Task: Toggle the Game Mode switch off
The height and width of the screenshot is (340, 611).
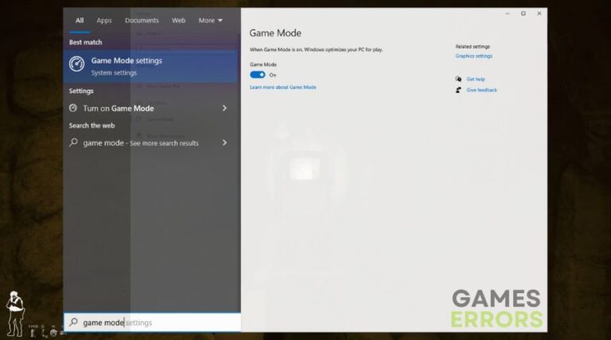Action: tap(258, 75)
